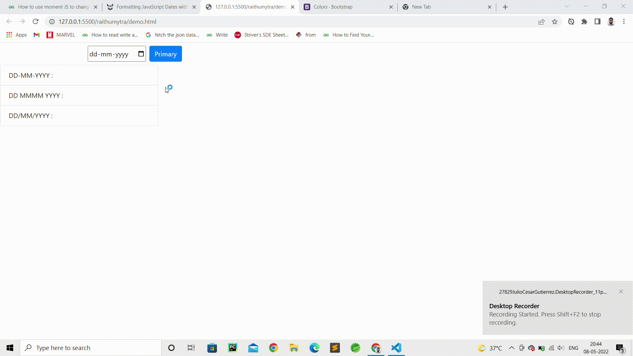
Task: Bookmark this page with the star icon
Action: pos(555,22)
